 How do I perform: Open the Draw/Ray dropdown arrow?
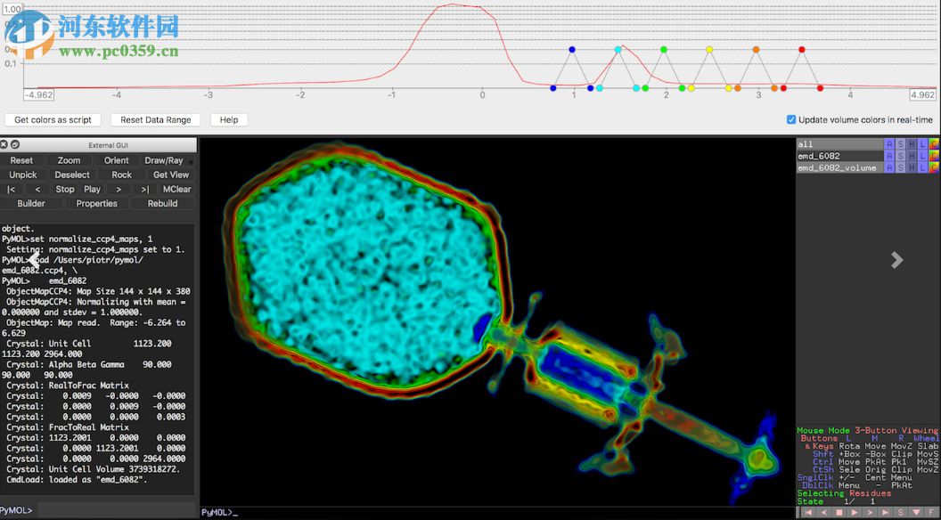coord(192,161)
